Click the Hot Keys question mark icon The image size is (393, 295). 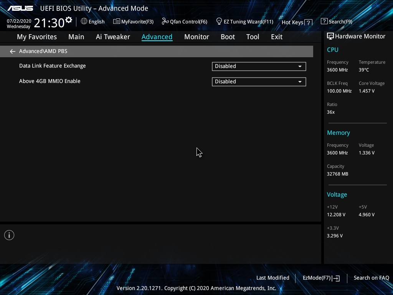308,23
